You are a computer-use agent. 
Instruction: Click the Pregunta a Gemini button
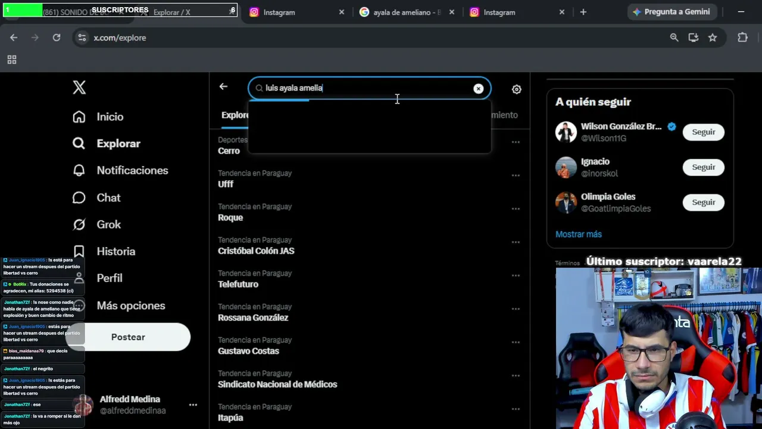tap(672, 12)
